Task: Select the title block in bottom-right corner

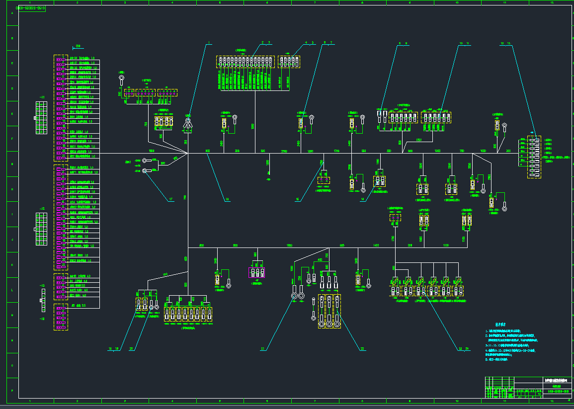Action: coord(528,387)
